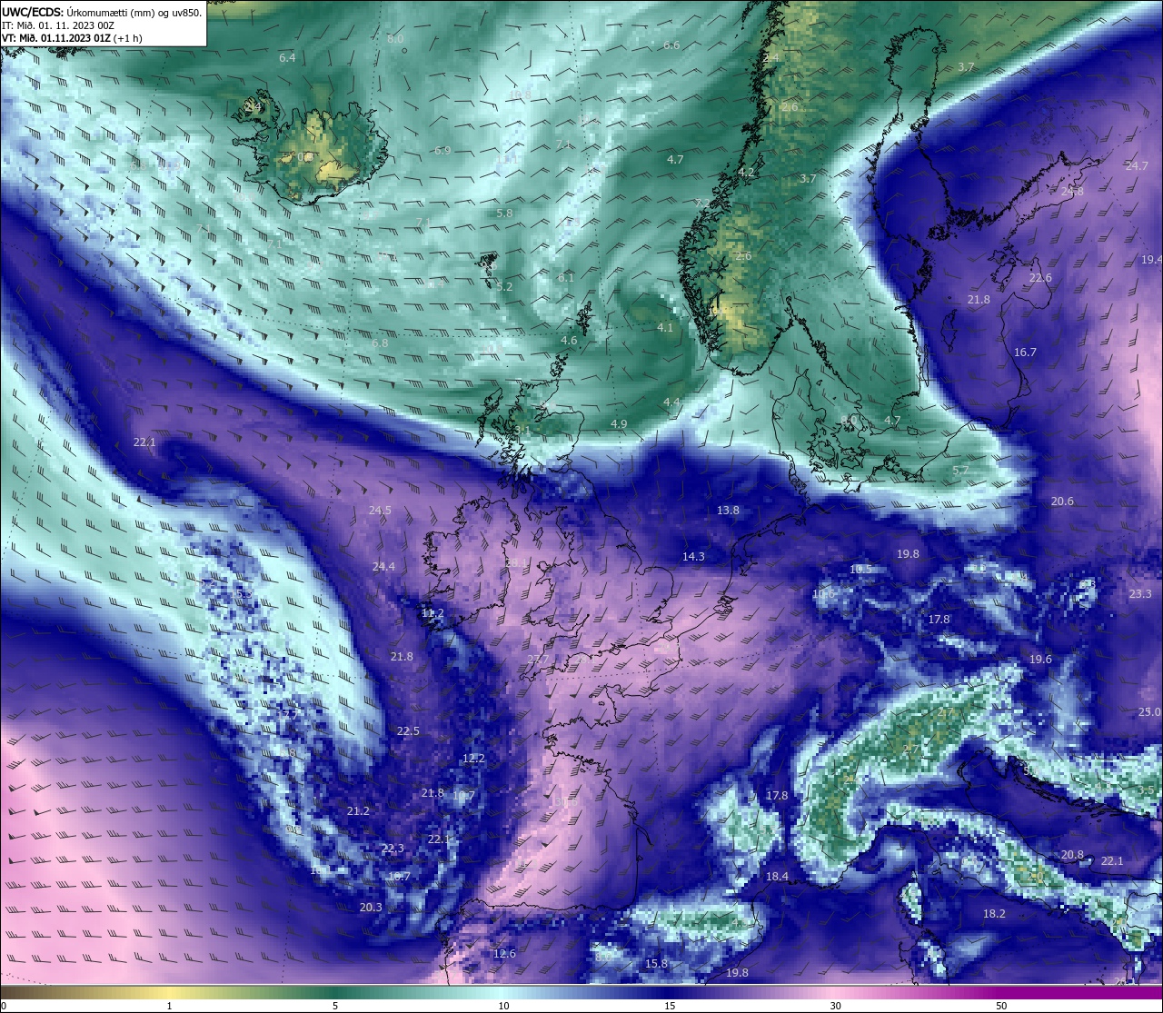The height and width of the screenshot is (1013, 1163).
Task: Click the UWC/ECDS title line in header
Action: coord(101,12)
